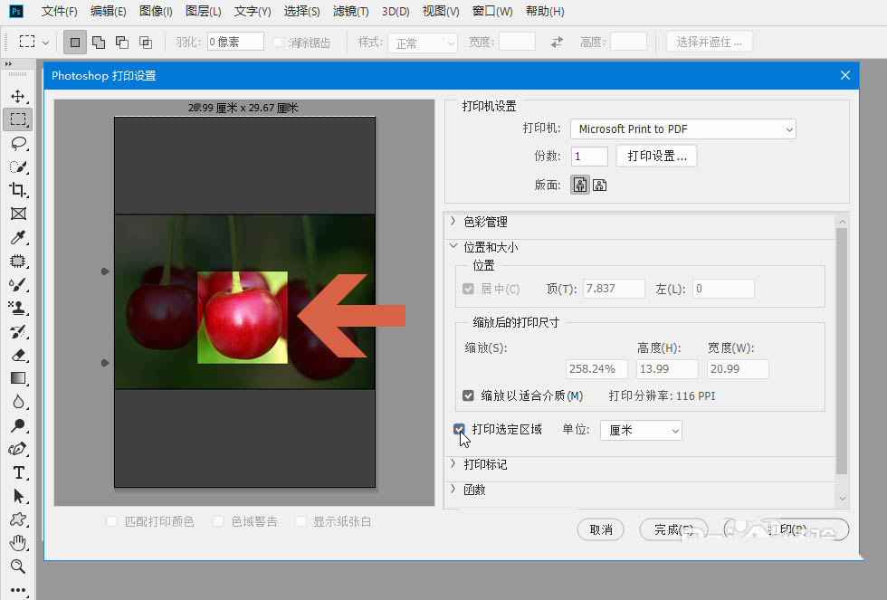The width and height of the screenshot is (887, 600).
Task: Open the 视图(V) menu
Action: pyautogui.click(x=441, y=11)
